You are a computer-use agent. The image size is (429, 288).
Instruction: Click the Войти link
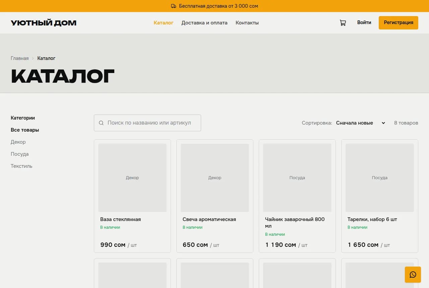pos(364,22)
